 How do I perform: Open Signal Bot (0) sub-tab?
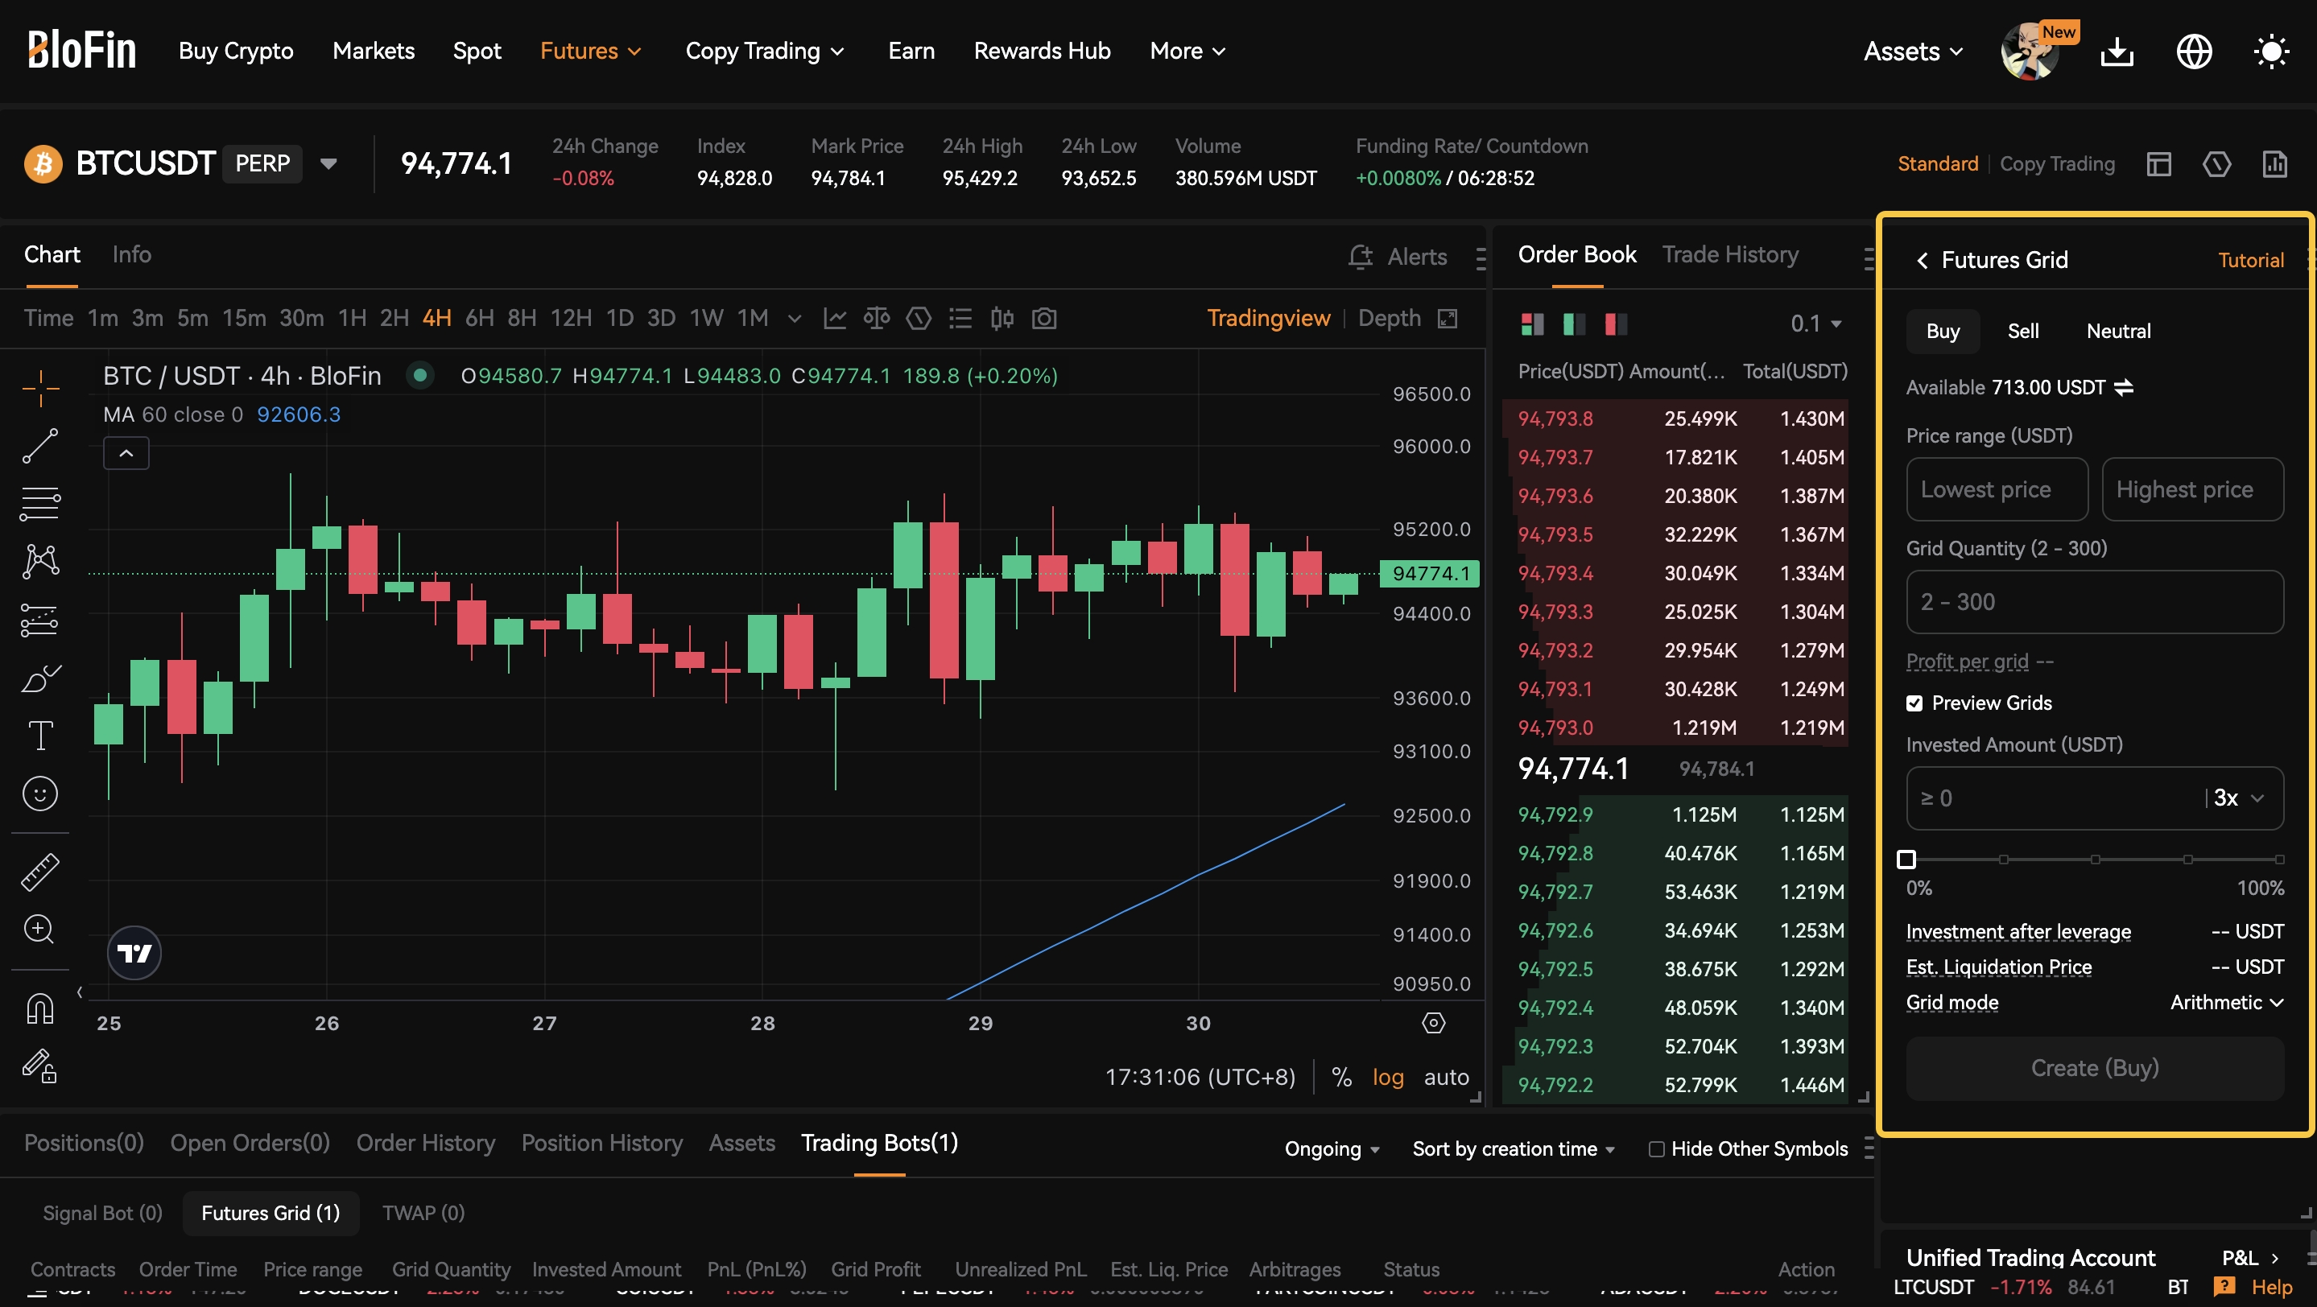point(102,1213)
